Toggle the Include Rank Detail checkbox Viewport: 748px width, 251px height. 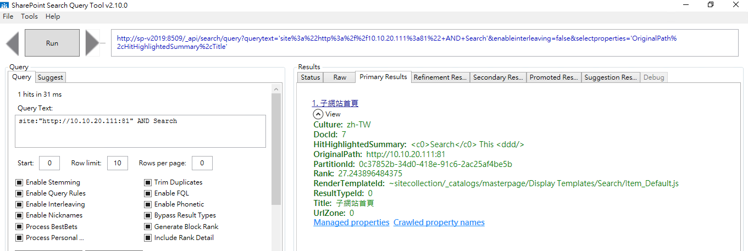[x=148, y=238]
